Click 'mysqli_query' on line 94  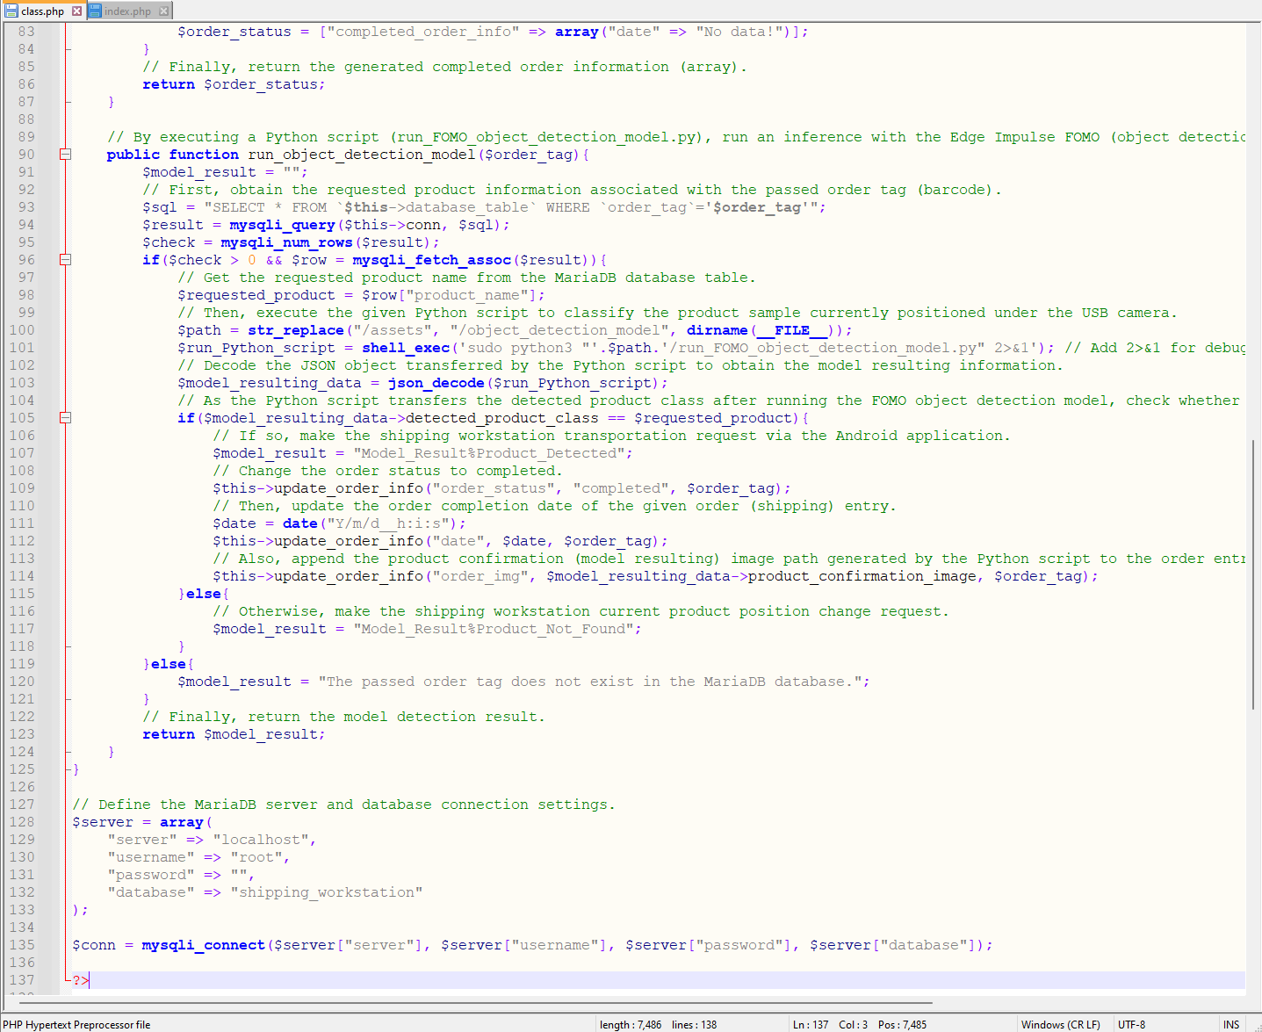click(x=282, y=225)
